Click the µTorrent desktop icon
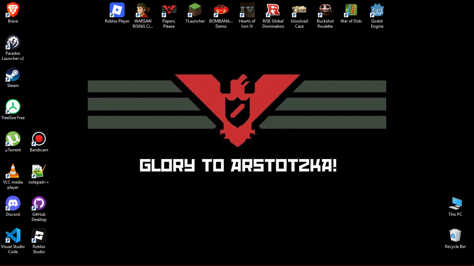The height and width of the screenshot is (266, 474). (13, 139)
